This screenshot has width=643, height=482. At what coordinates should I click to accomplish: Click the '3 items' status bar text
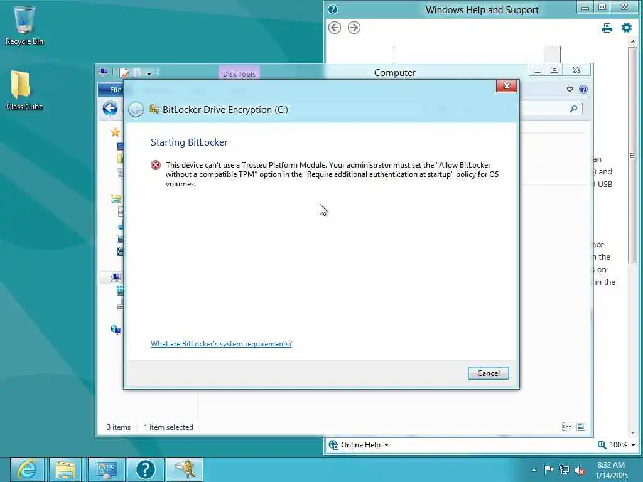tap(119, 427)
